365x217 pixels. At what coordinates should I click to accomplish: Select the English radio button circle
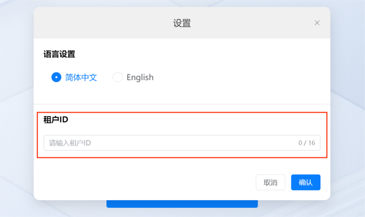118,77
